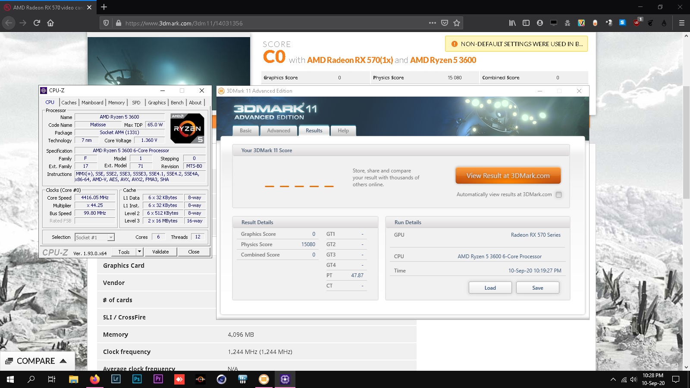The width and height of the screenshot is (690, 388).
Task: Open 3DMark 11 Basic tab
Action: point(246,131)
